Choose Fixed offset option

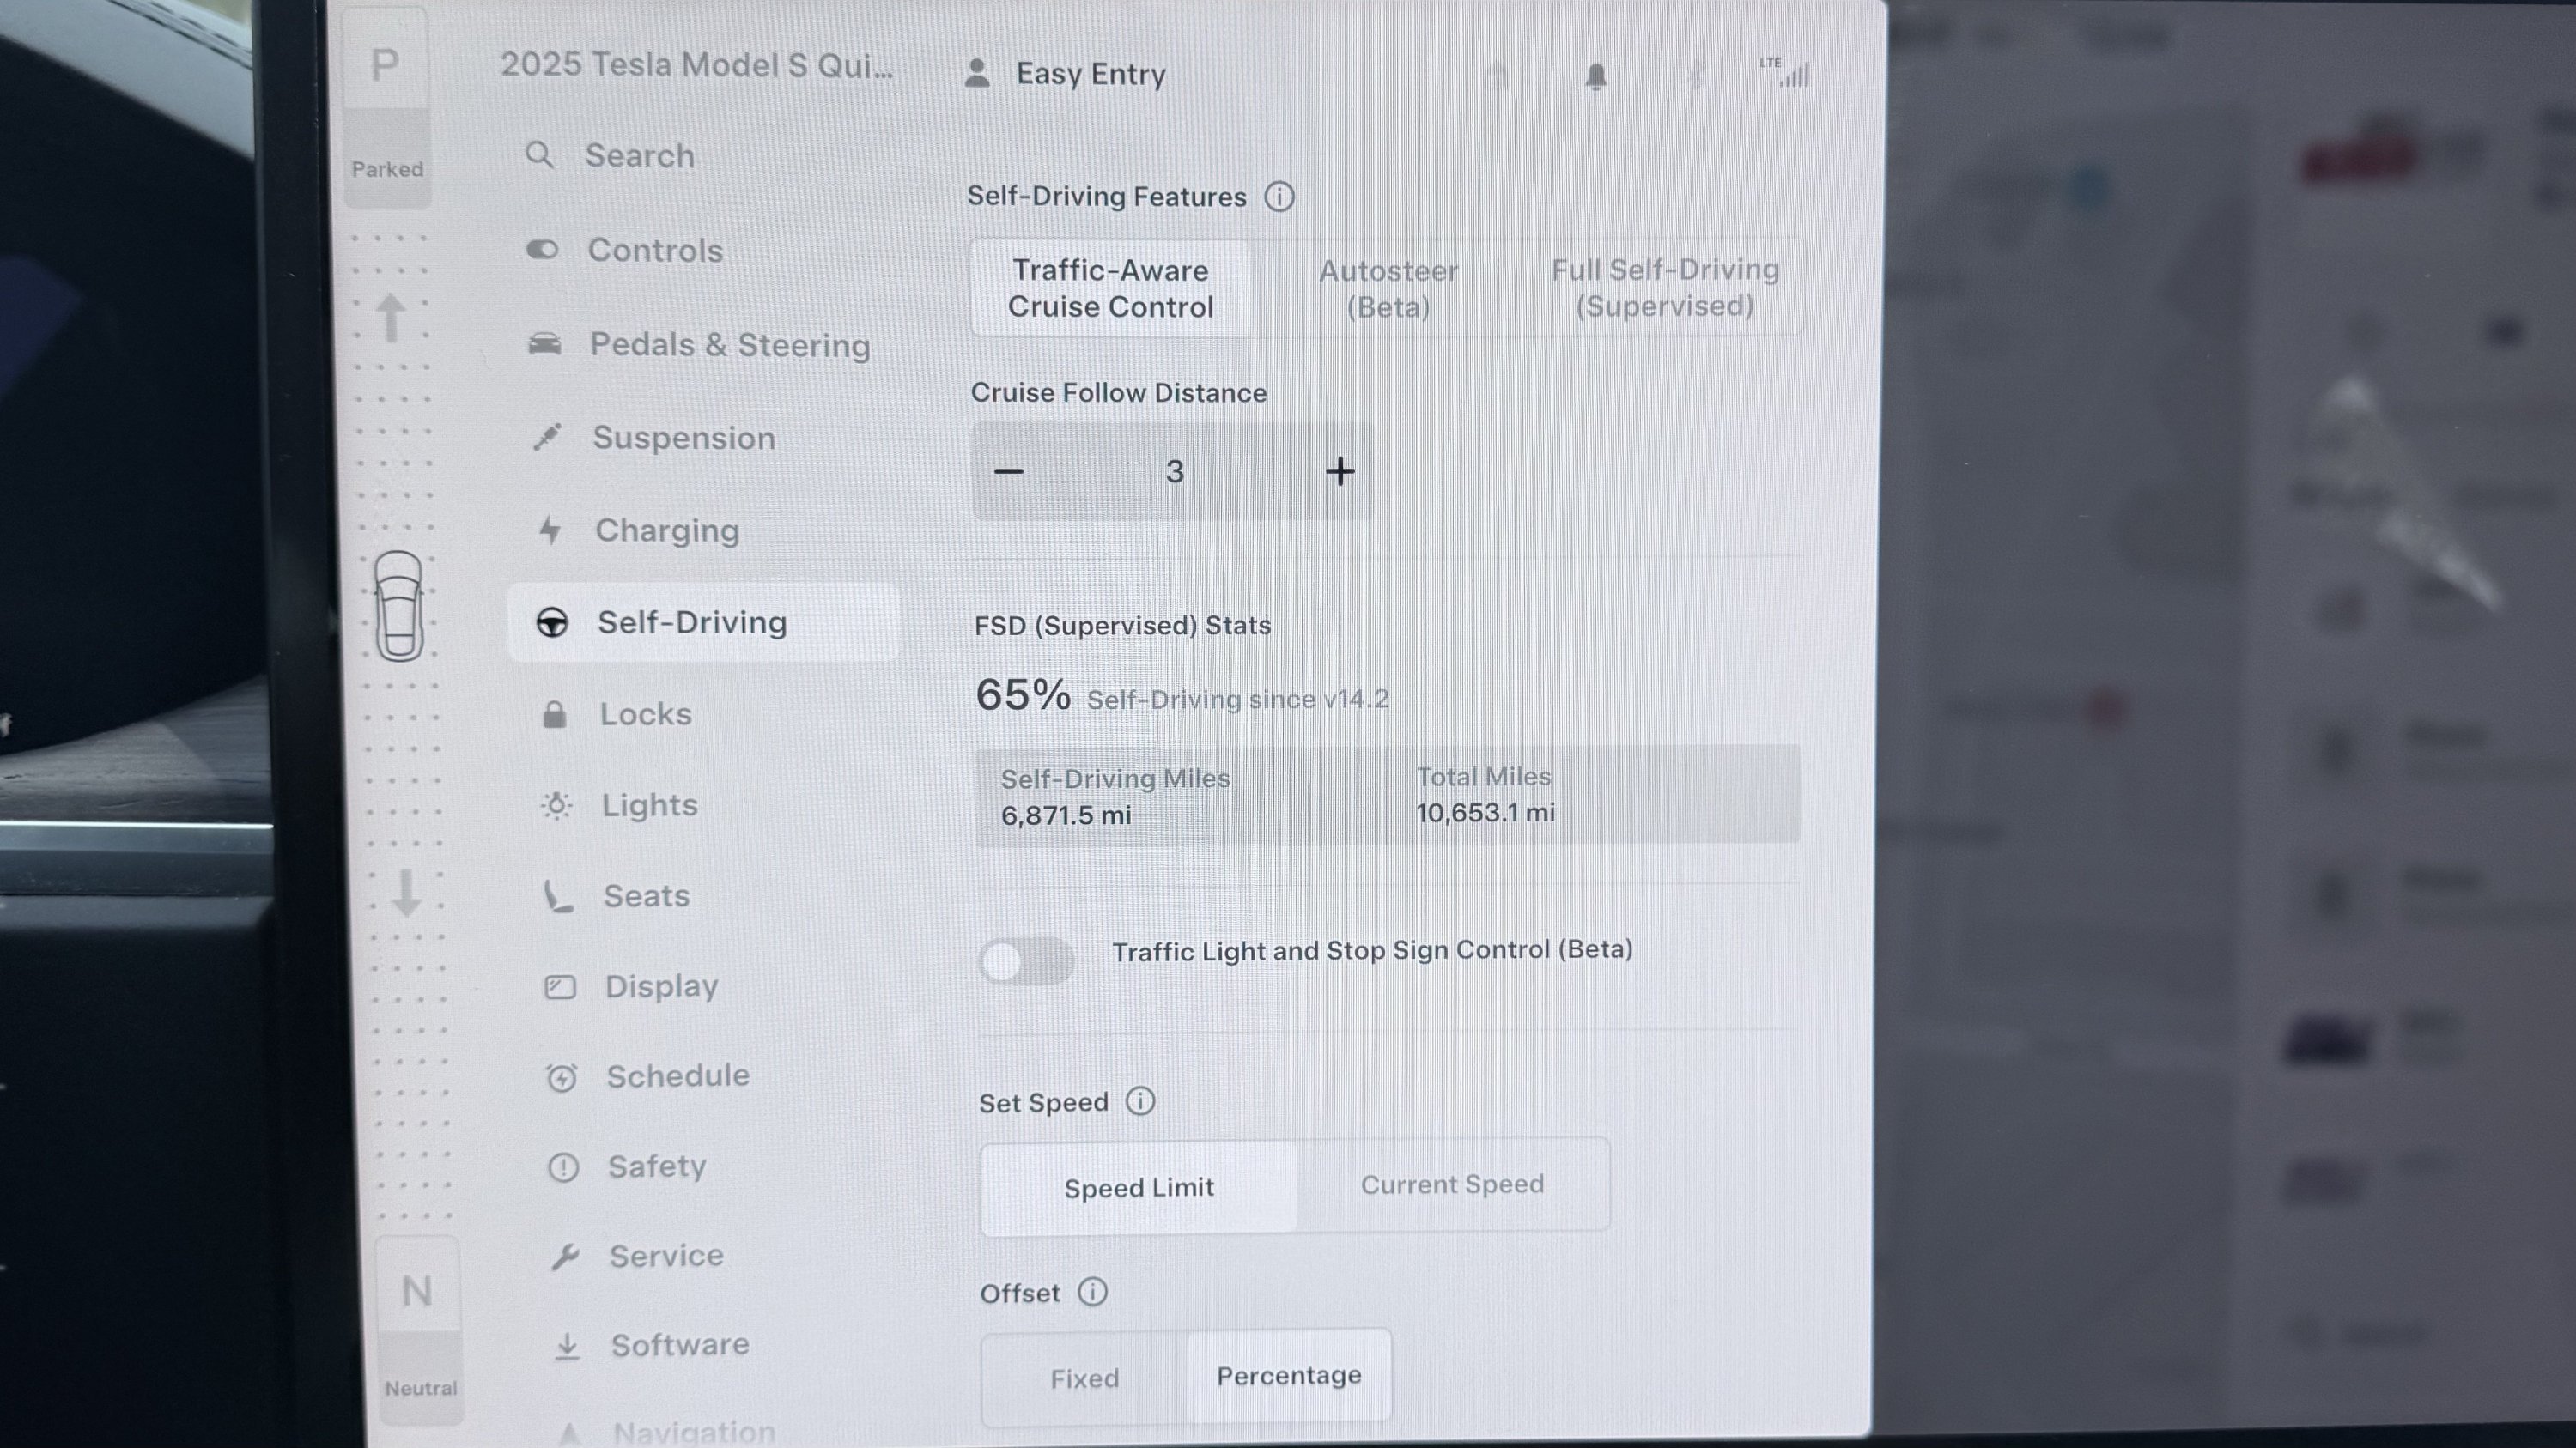point(1085,1378)
